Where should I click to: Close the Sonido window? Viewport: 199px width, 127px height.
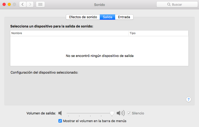4,5
